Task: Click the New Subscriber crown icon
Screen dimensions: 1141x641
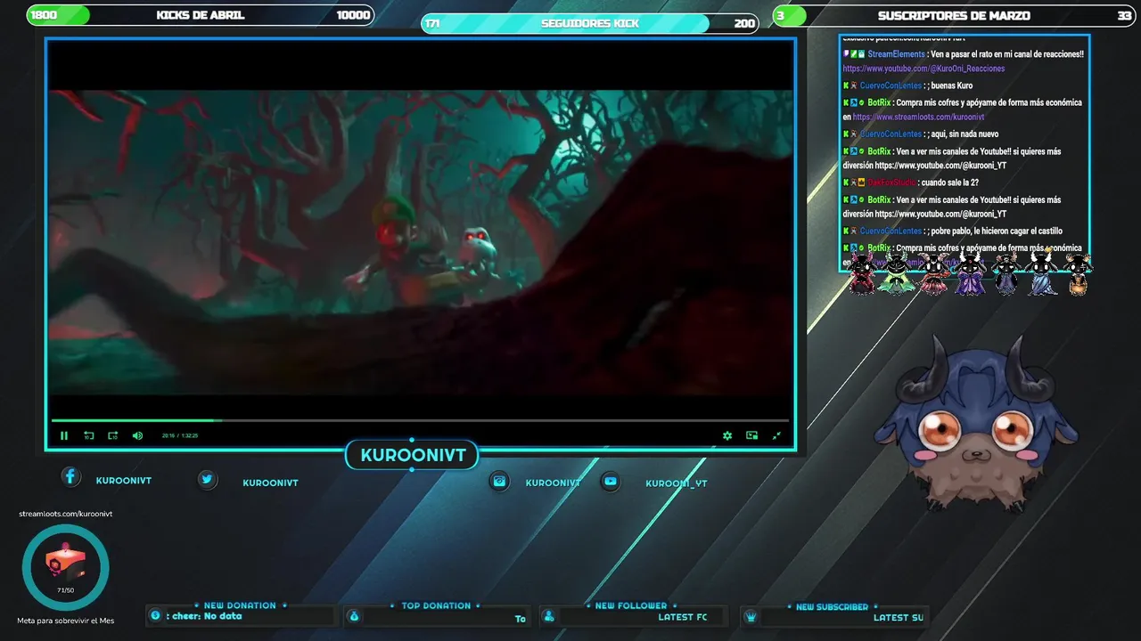Action: tap(751, 616)
